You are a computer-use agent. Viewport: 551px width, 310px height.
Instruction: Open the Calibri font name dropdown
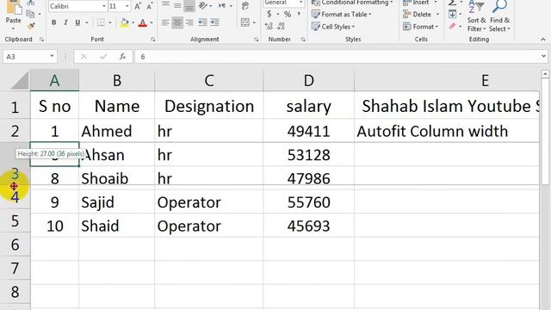(x=103, y=6)
